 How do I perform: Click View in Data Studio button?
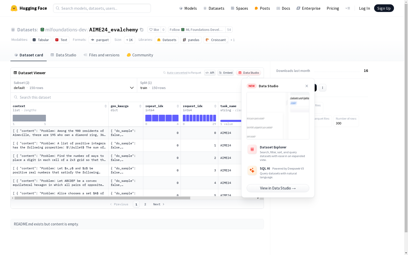[278, 188]
